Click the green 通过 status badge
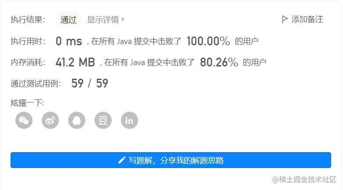This screenshot has height=190, width=343. [69, 20]
